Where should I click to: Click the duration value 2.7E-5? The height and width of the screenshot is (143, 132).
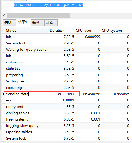69,81
